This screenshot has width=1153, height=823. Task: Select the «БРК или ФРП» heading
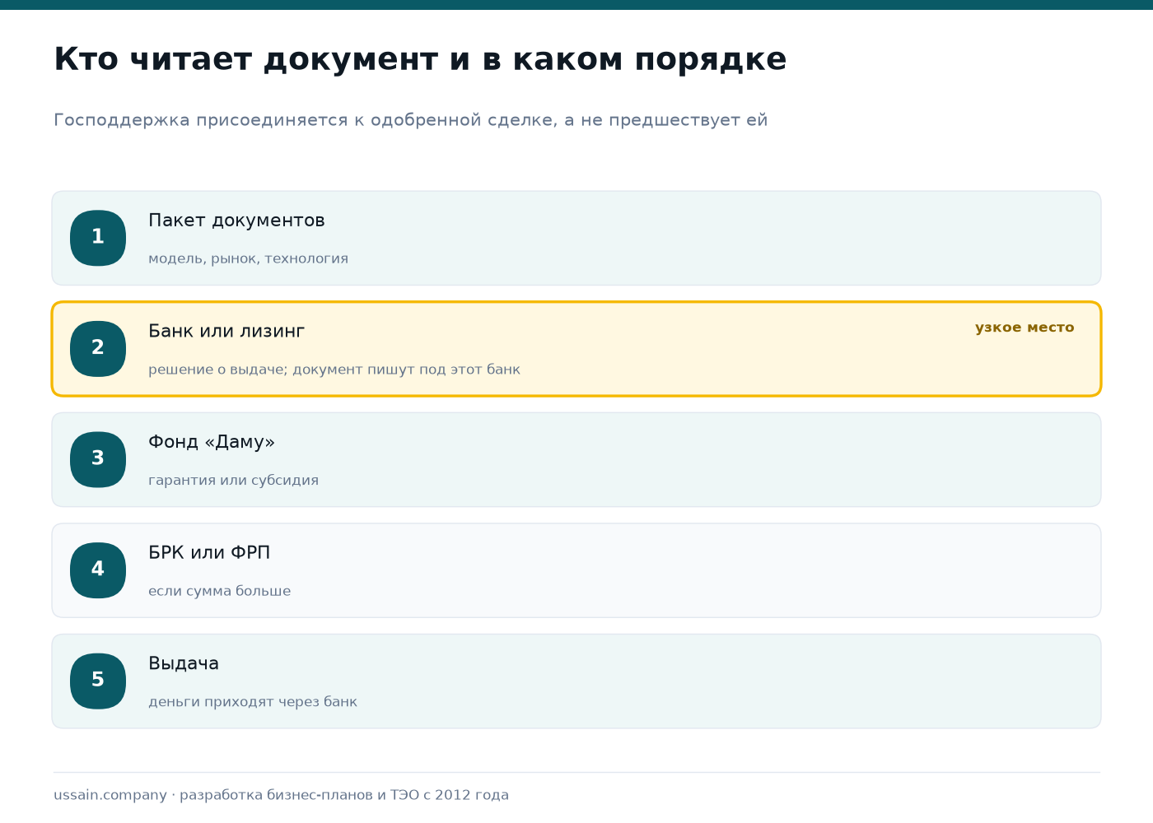(209, 552)
